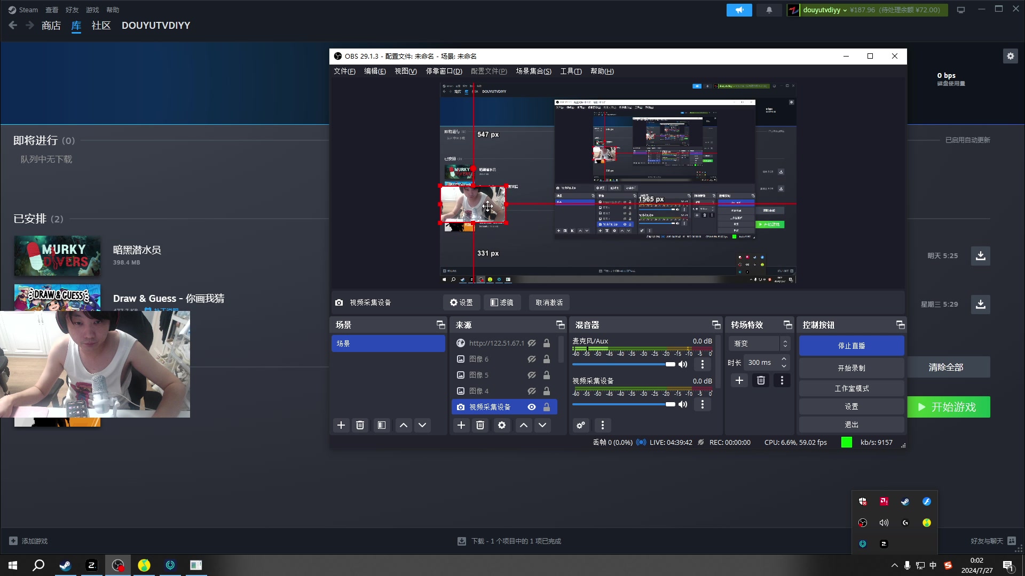This screenshot has height=576, width=1025.
Task: Open the 工具(T) menu
Action: pos(571,71)
